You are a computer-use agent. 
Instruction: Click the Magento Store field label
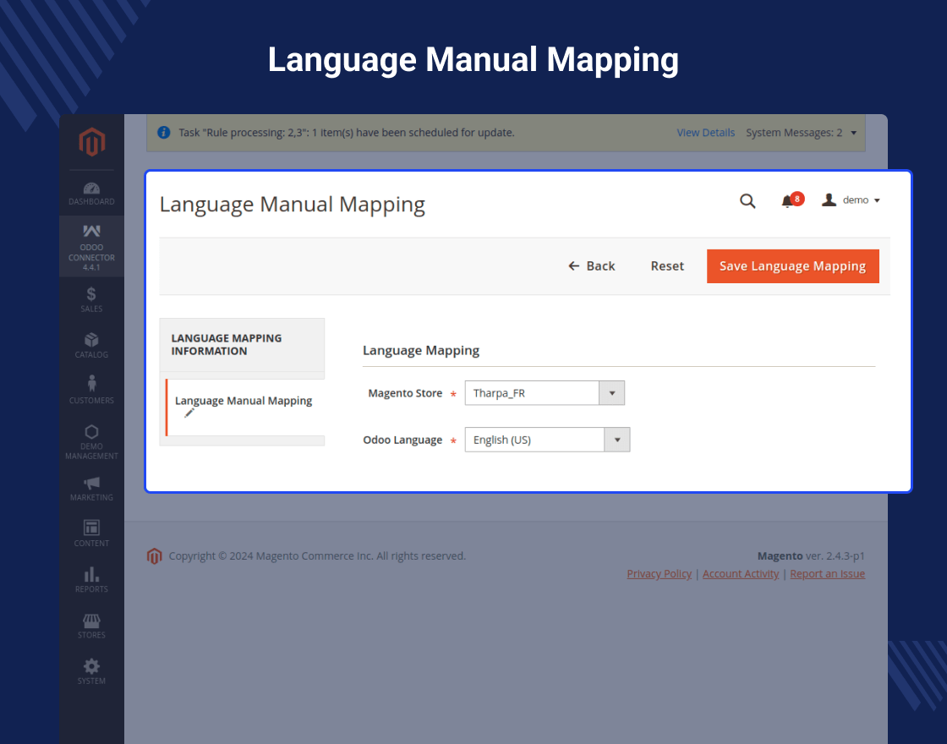(x=405, y=393)
